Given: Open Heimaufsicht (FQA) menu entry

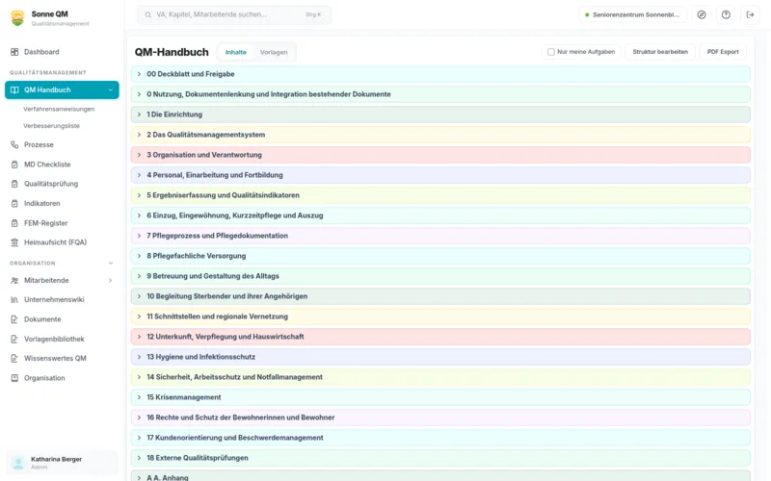Looking at the screenshot, I should point(62,242).
